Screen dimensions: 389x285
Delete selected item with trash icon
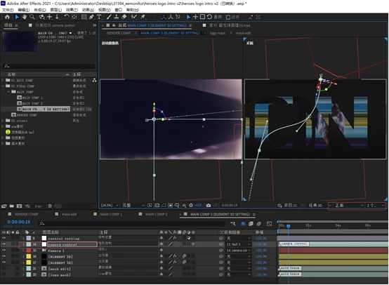tap(50, 206)
